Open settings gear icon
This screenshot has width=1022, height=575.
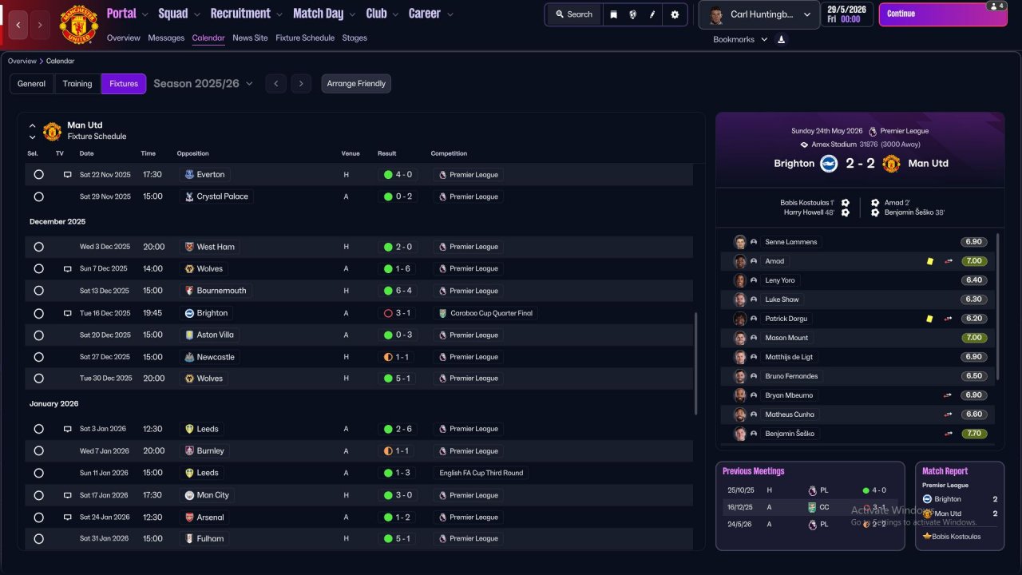pyautogui.click(x=675, y=14)
